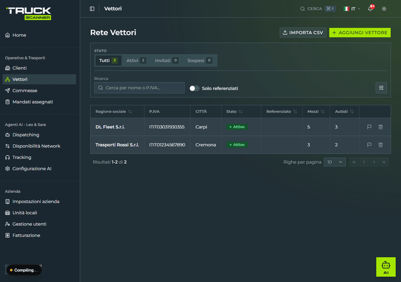The height and width of the screenshot is (282, 401).
Task: Select the Attivi status tab
Action: pyautogui.click(x=136, y=60)
